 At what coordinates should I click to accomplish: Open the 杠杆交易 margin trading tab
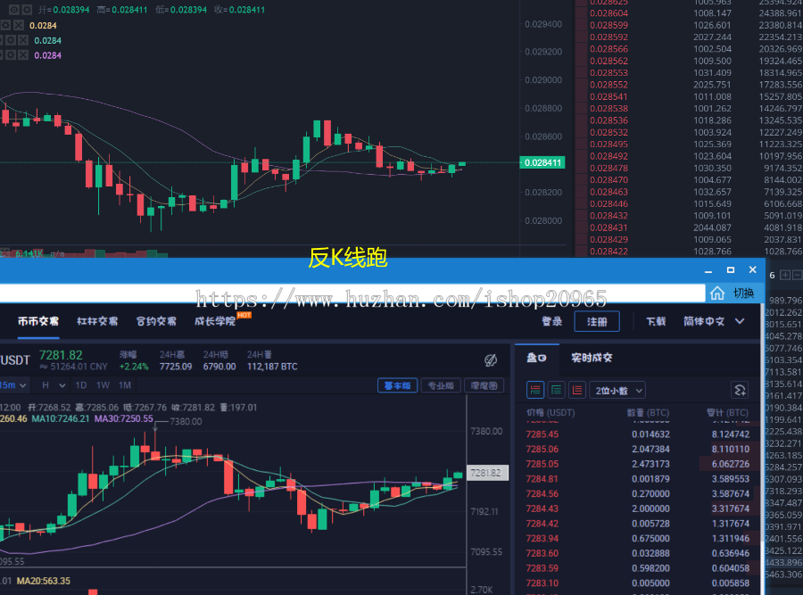97,321
